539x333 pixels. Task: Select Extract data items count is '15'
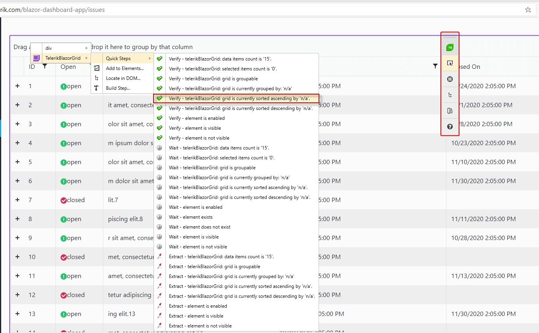pos(236,256)
